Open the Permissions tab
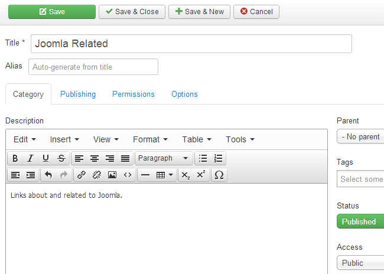Image resolution: width=384 pixels, height=274 pixels. pyautogui.click(x=134, y=94)
